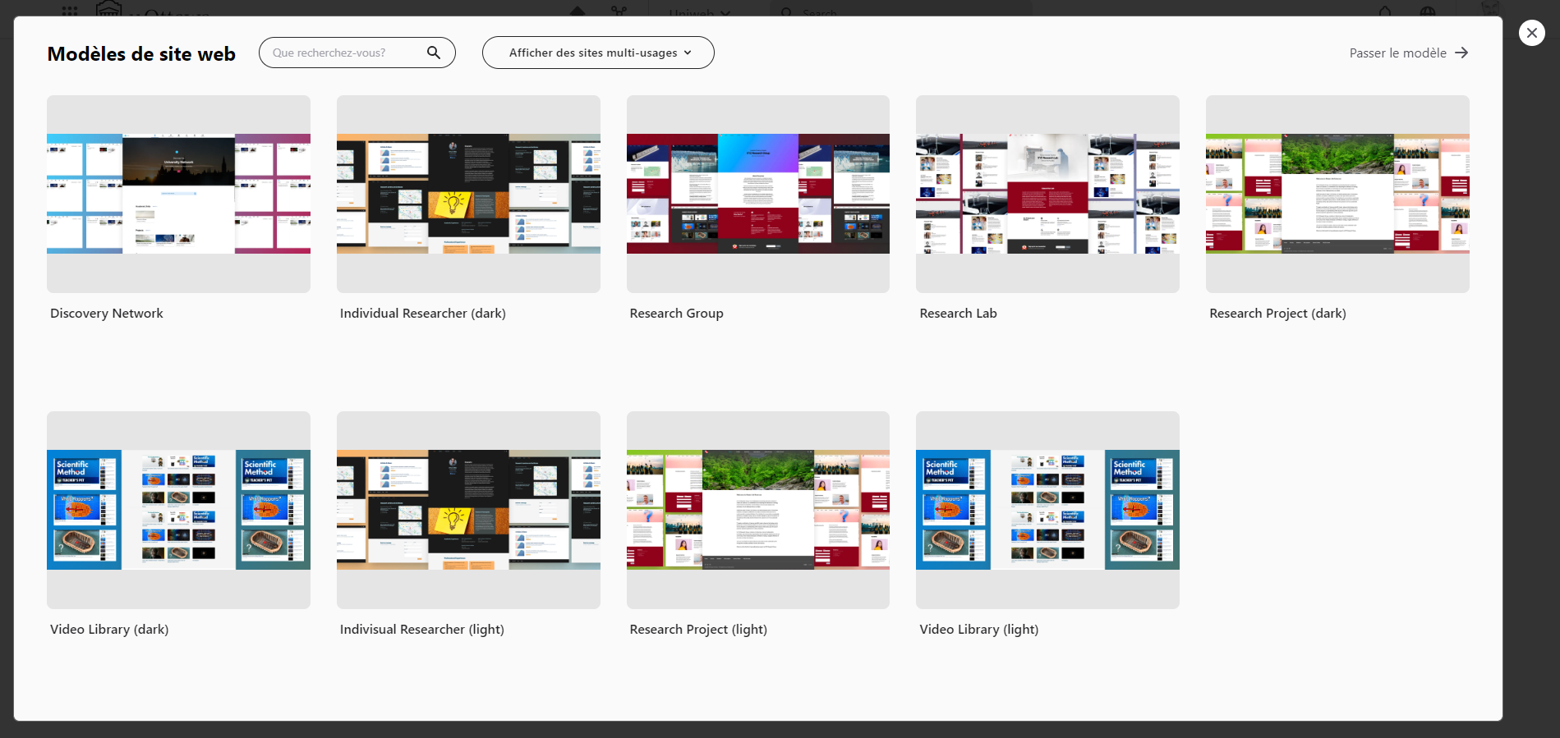Select the Research Lab template preview image
Image resolution: width=1560 pixels, height=738 pixels.
pyautogui.click(x=1047, y=194)
